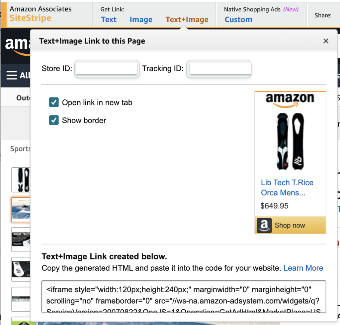The width and height of the screenshot is (340, 325).
Task: Click the Amazon logo in the ad preview
Action: (290, 100)
